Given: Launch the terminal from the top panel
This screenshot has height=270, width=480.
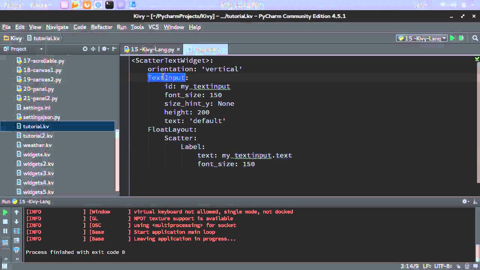Looking at the screenshot, I should pos(109,5).
